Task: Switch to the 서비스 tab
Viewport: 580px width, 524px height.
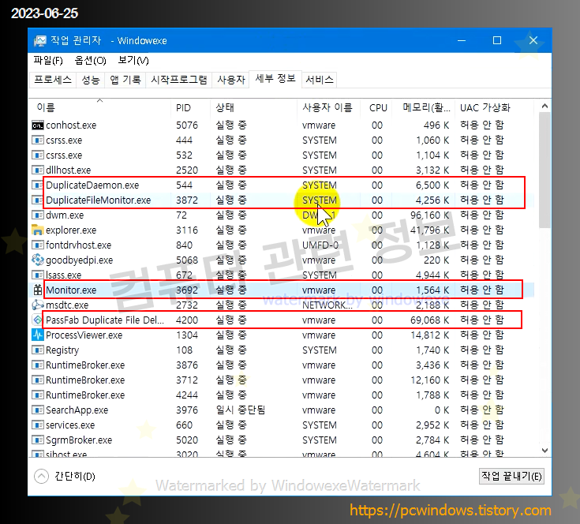Action: pyautogui.click(x=320, y=80)
